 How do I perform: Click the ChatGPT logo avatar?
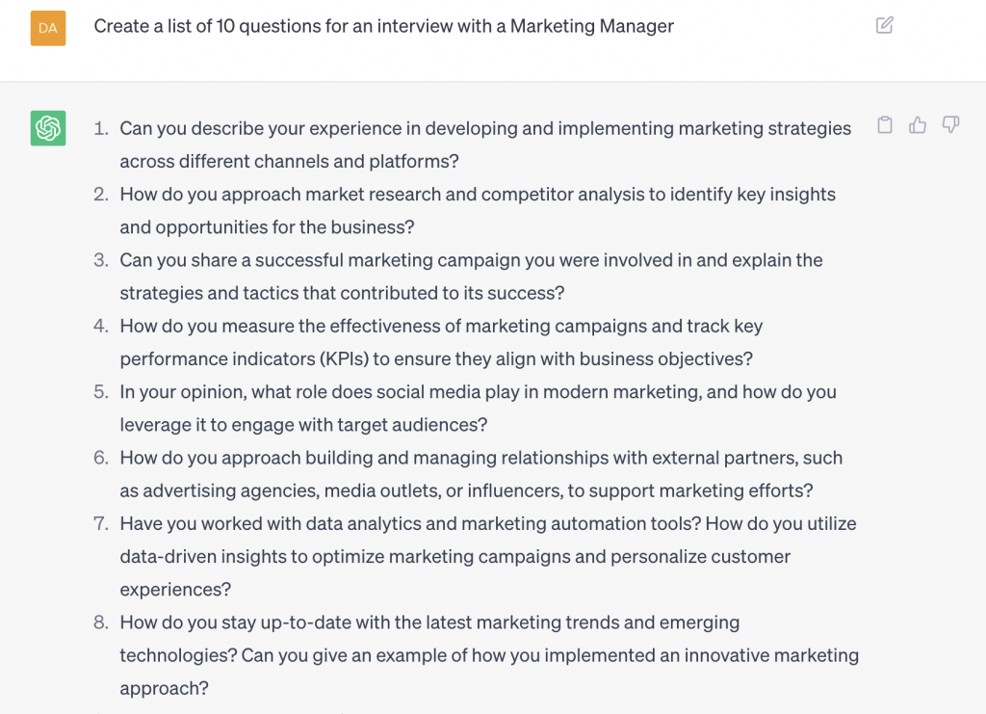48,128
